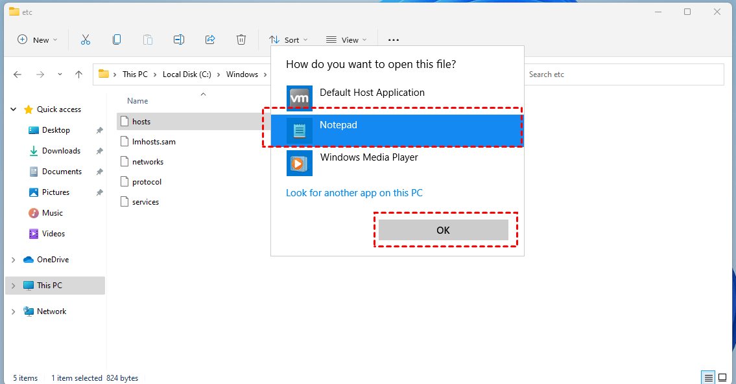
Task: Click the Copy icon in toolbar
Action: point(117,40)
